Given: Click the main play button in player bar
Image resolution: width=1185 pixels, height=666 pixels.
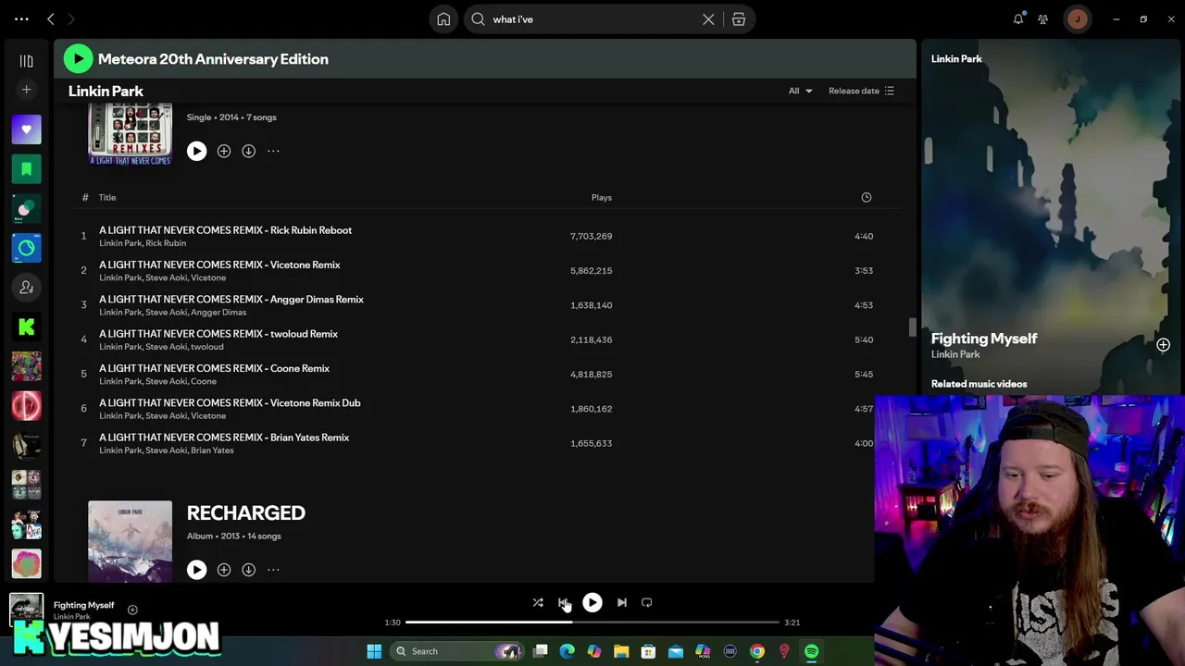Looking at the screenshot, I should pyautogui.click(x=592, y=603).
